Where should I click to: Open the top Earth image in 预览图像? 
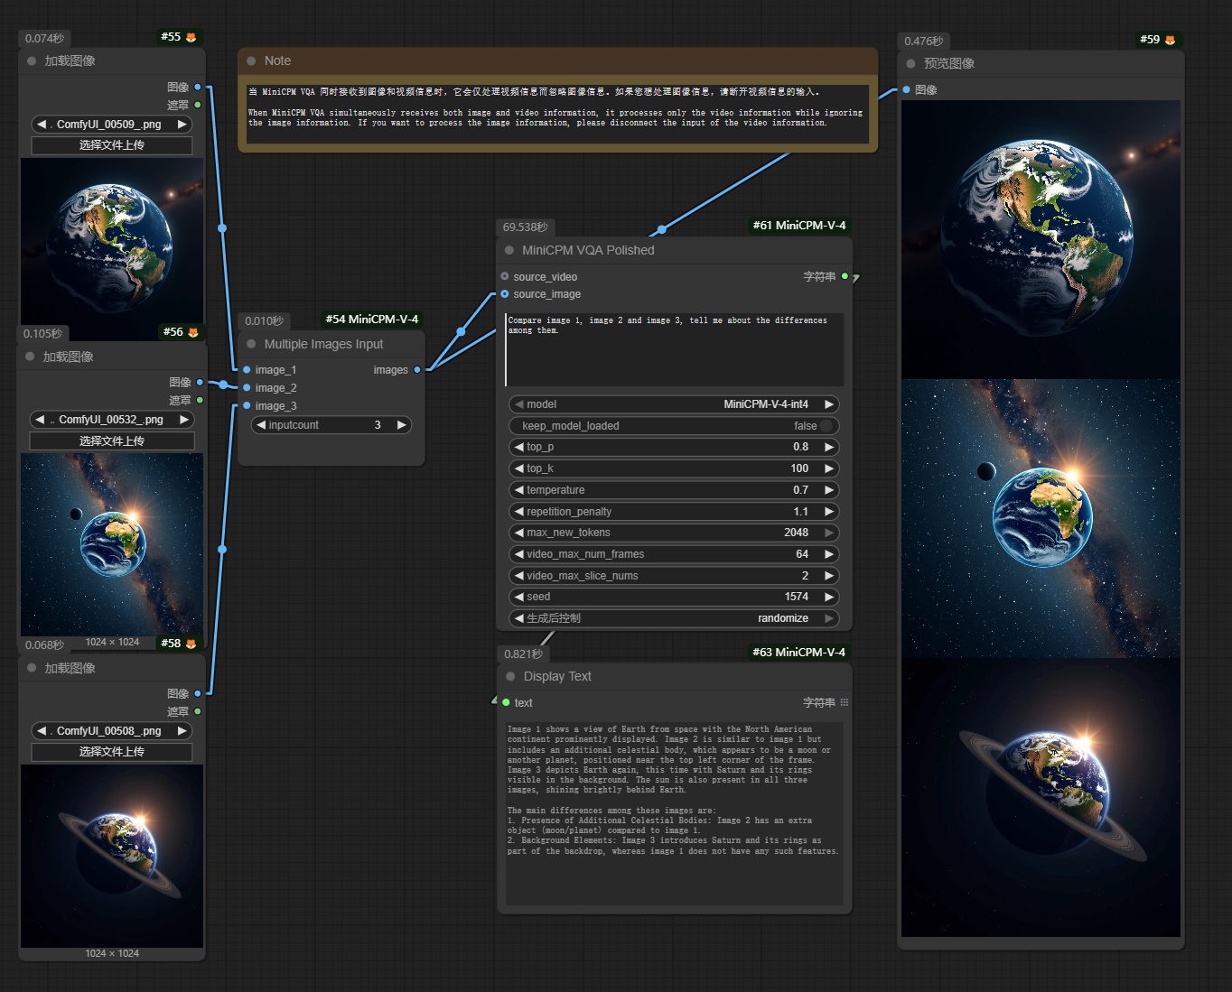point(1041,239)
